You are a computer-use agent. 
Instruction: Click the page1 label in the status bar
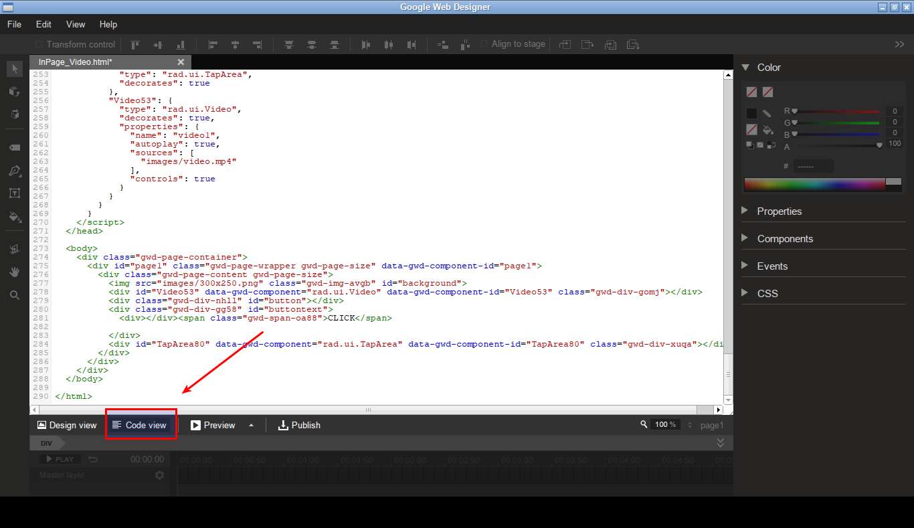pos(712,425)
